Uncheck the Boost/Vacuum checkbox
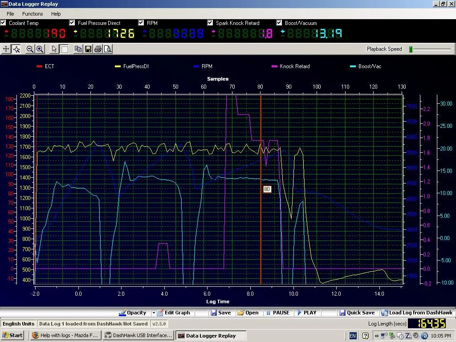This screenshot has width=456, height=342. tap(279, 22)
